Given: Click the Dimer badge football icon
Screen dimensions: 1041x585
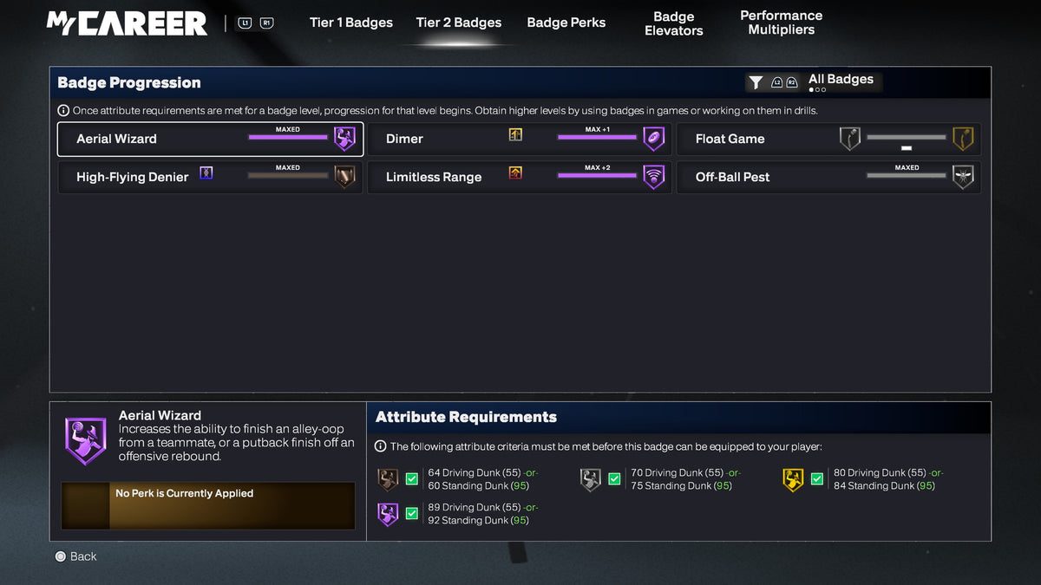Looking at the screenshot, I should click(x=653, y=139).
